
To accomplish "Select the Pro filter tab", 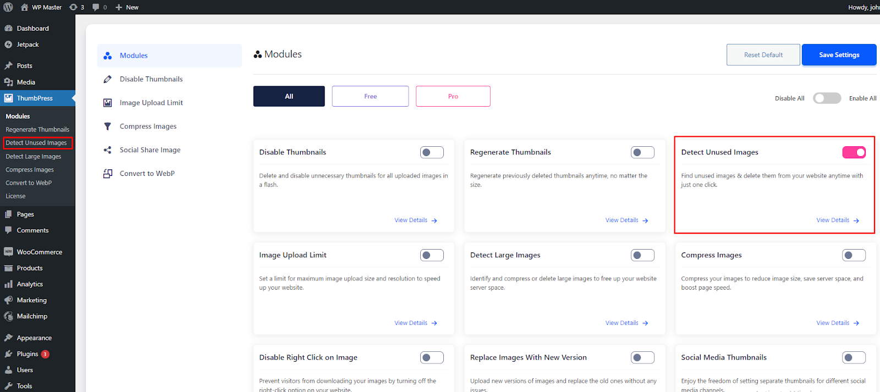I will pos(453,96).
